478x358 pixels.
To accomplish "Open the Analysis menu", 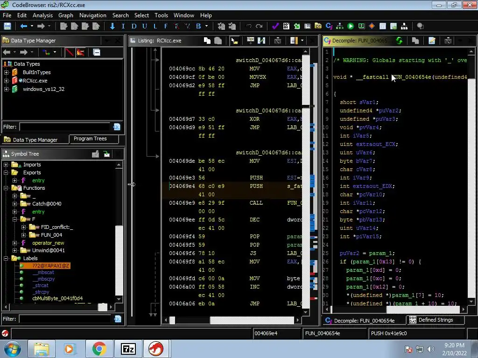I will pos(42,15).
